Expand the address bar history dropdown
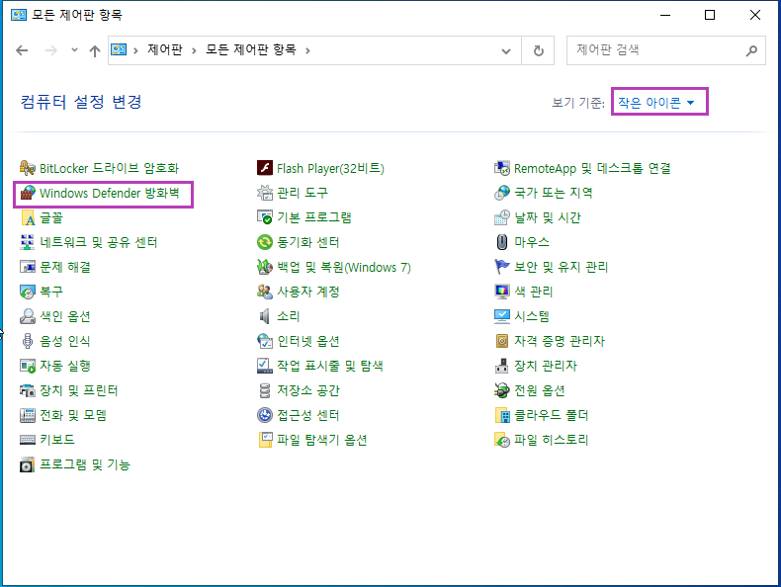This screenshot has height=587, width=781. tap(506, 50)
